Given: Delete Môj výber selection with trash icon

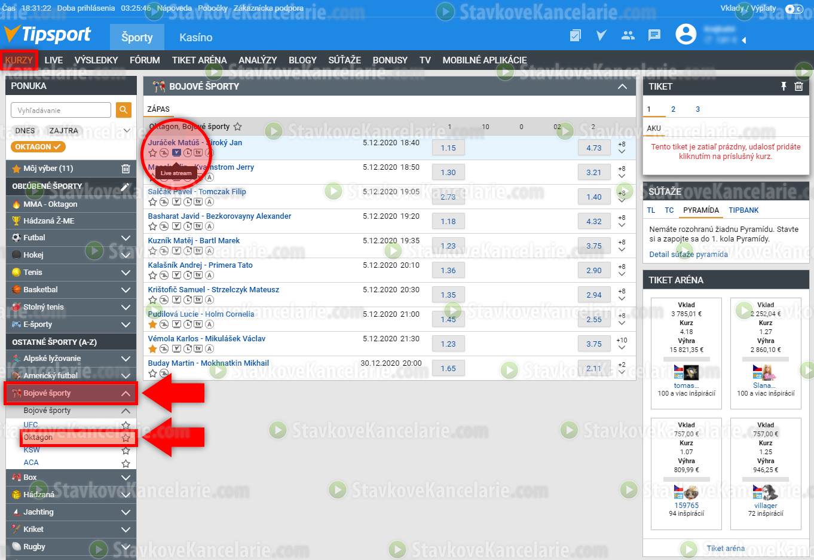Looking at the screenshot, I should coord(126,169).
